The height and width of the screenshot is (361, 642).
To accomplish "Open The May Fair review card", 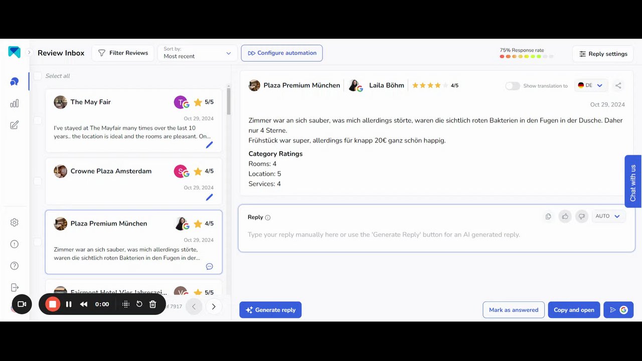I will pos(133,120).
